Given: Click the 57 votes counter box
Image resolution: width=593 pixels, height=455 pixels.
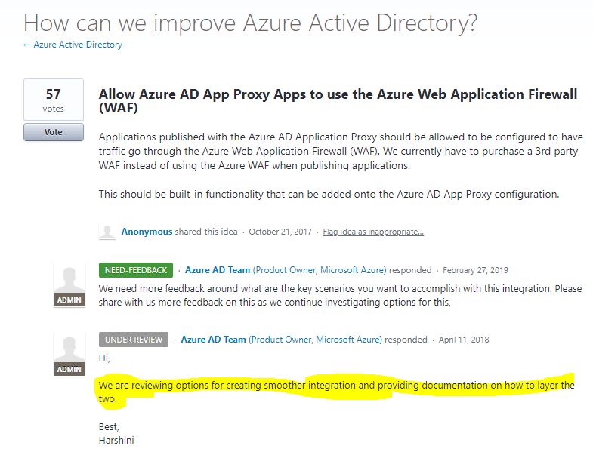Looking at the screenshot, I should [53, 100].
